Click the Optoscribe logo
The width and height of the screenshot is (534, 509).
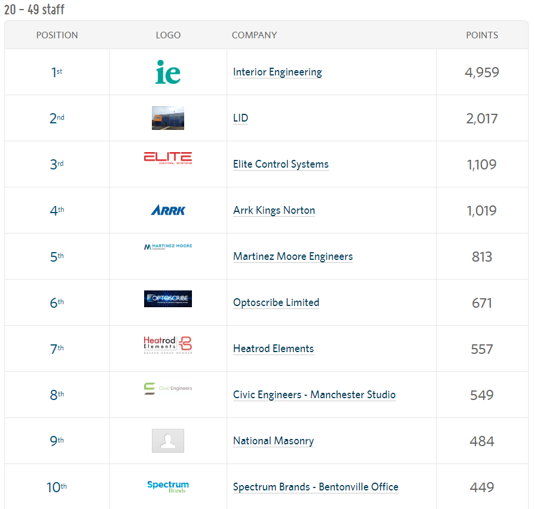(x=168, y=299)
